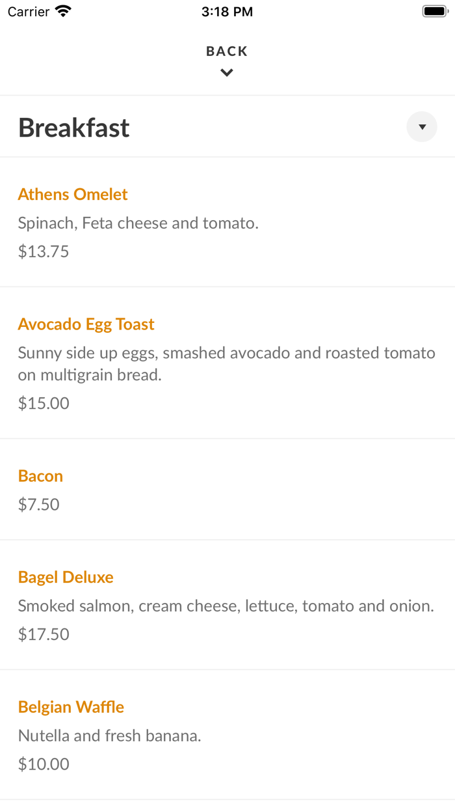Tap the $13.75 price of Athens Omelet
The height and width of the screenshot is (810, 455).
pos(44,251)
